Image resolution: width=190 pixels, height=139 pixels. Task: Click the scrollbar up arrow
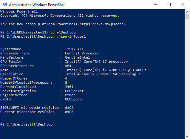coord(187,12)
